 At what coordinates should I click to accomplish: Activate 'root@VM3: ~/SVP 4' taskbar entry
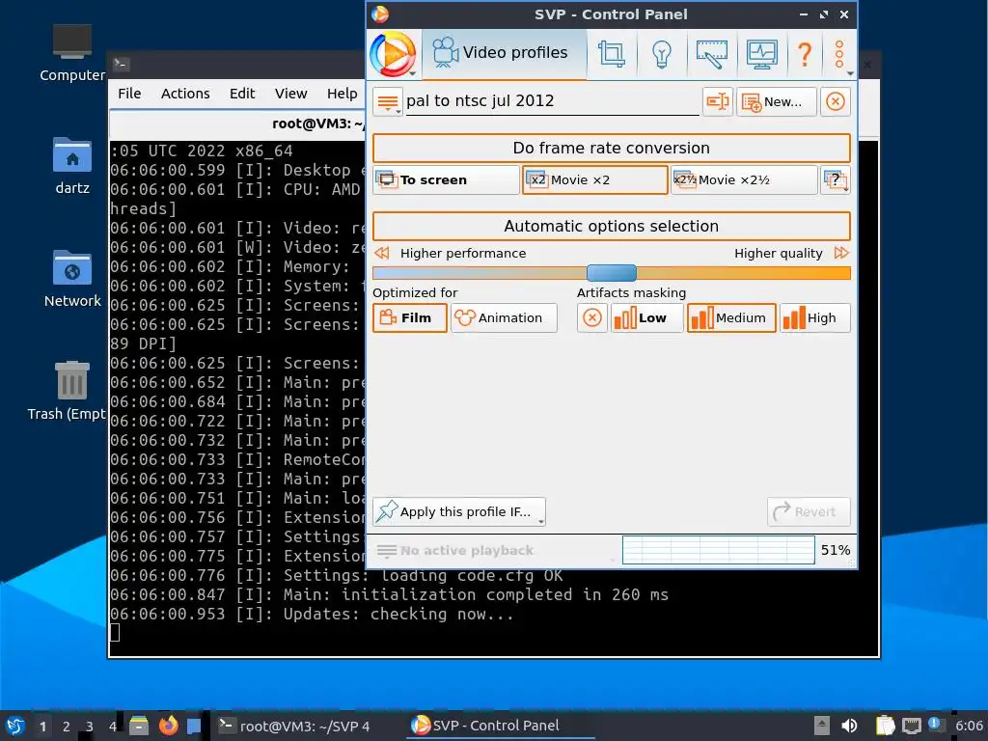pos(293,727)
